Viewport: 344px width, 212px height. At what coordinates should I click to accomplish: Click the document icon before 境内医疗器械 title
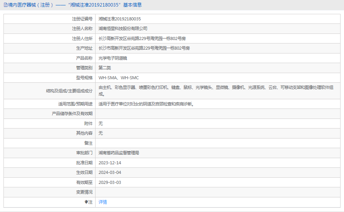click(5, 5)
